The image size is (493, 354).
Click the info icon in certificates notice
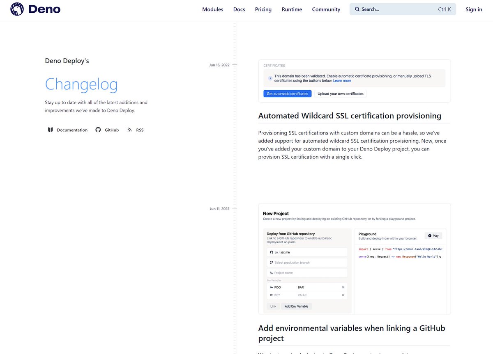click(x=270, y=78)
